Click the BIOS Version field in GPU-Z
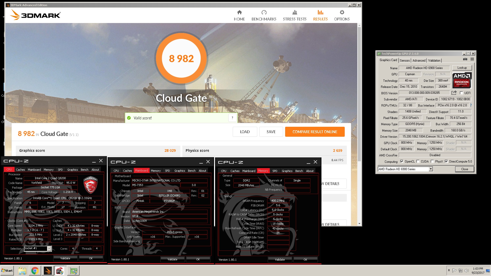This screenshot has width=491, height=276. point(424,93)
